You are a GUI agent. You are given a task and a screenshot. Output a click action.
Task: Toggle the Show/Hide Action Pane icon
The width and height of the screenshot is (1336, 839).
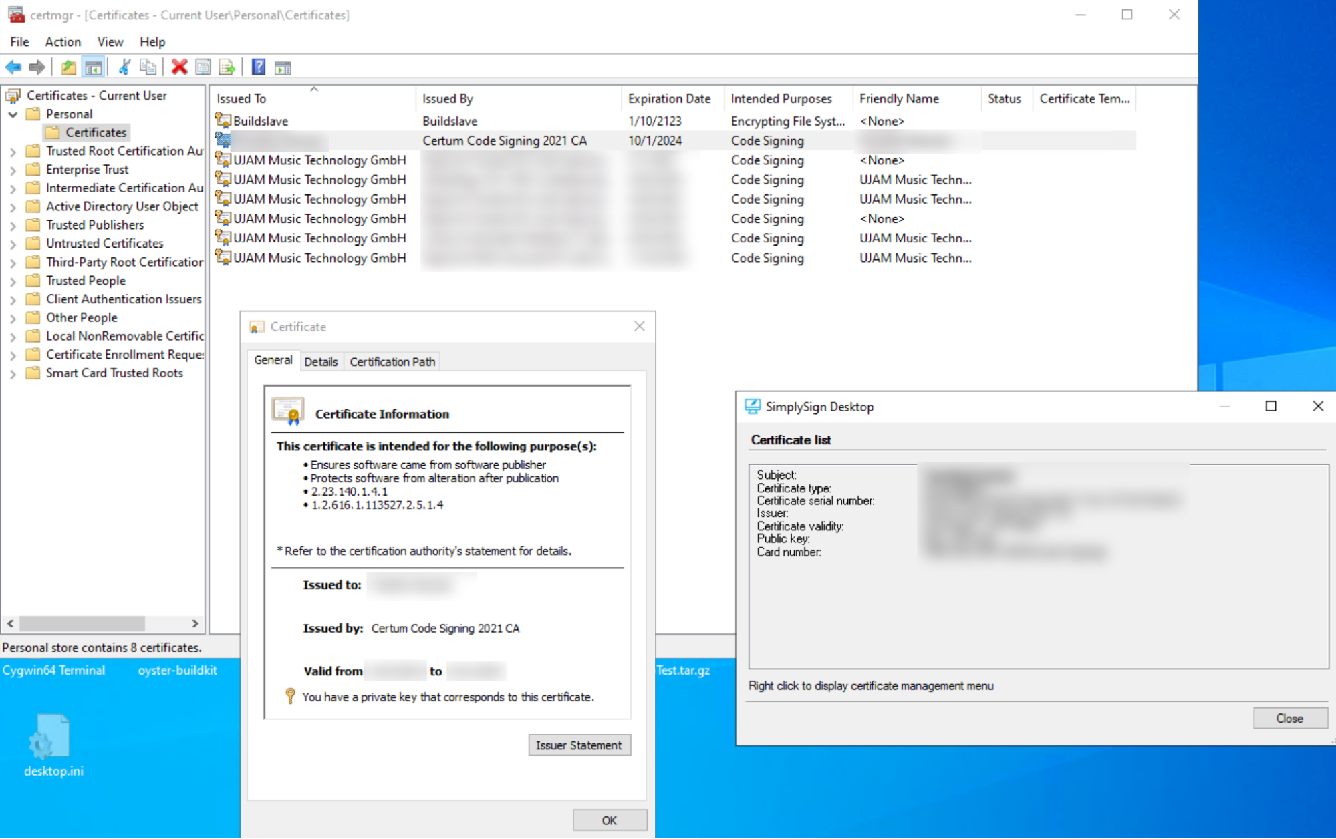coord(283,67)
